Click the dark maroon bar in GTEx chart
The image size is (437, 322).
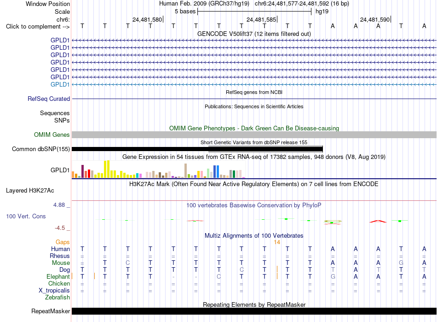click(x=82, y=171)
